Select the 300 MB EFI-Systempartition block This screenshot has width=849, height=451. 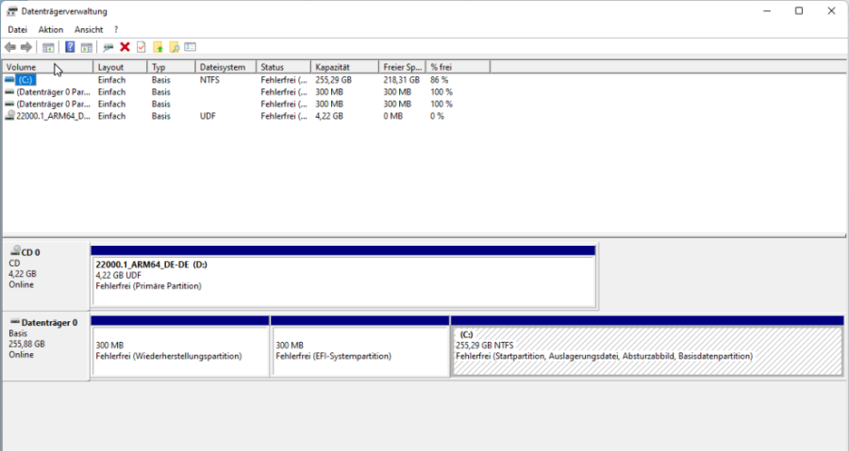360,346
